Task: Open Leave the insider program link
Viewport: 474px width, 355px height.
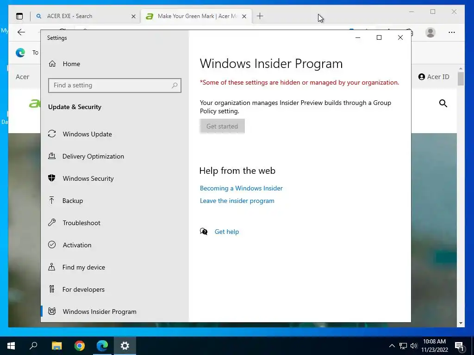Action: 237,201
